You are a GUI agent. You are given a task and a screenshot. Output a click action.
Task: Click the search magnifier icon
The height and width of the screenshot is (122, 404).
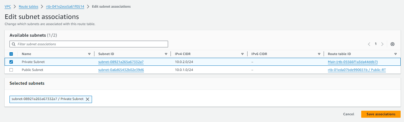(x=13, y=44)
